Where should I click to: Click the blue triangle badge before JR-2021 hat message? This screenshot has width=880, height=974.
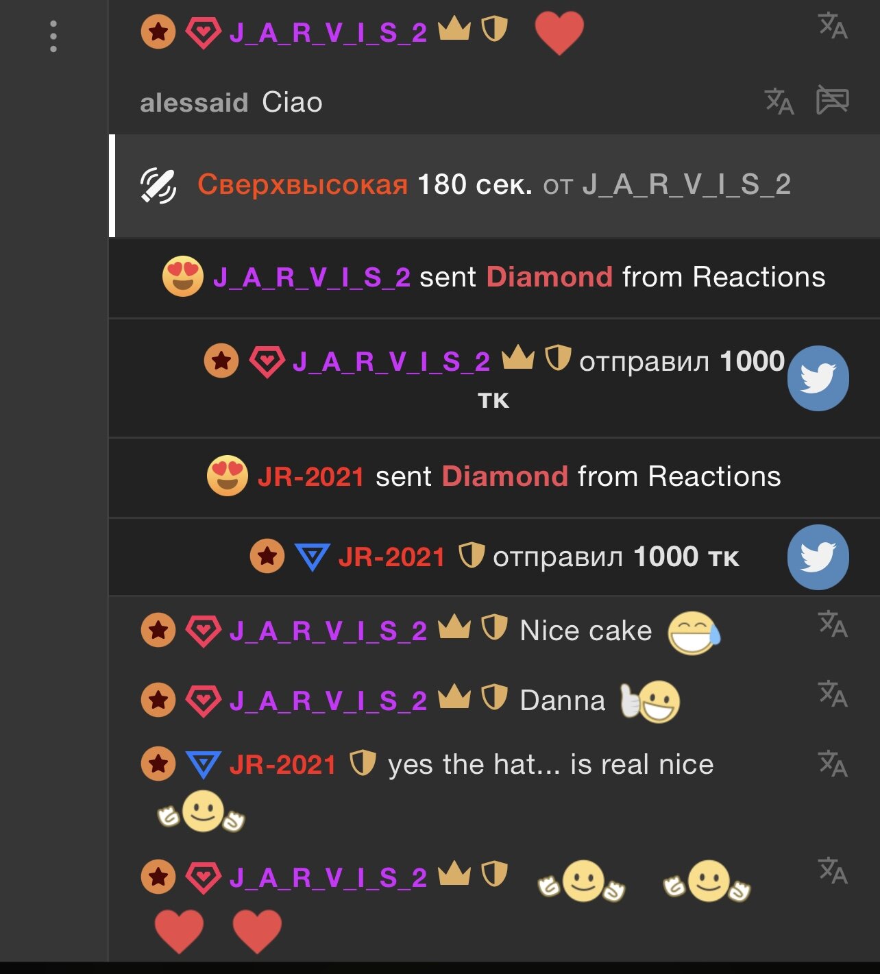coord(204,765)
